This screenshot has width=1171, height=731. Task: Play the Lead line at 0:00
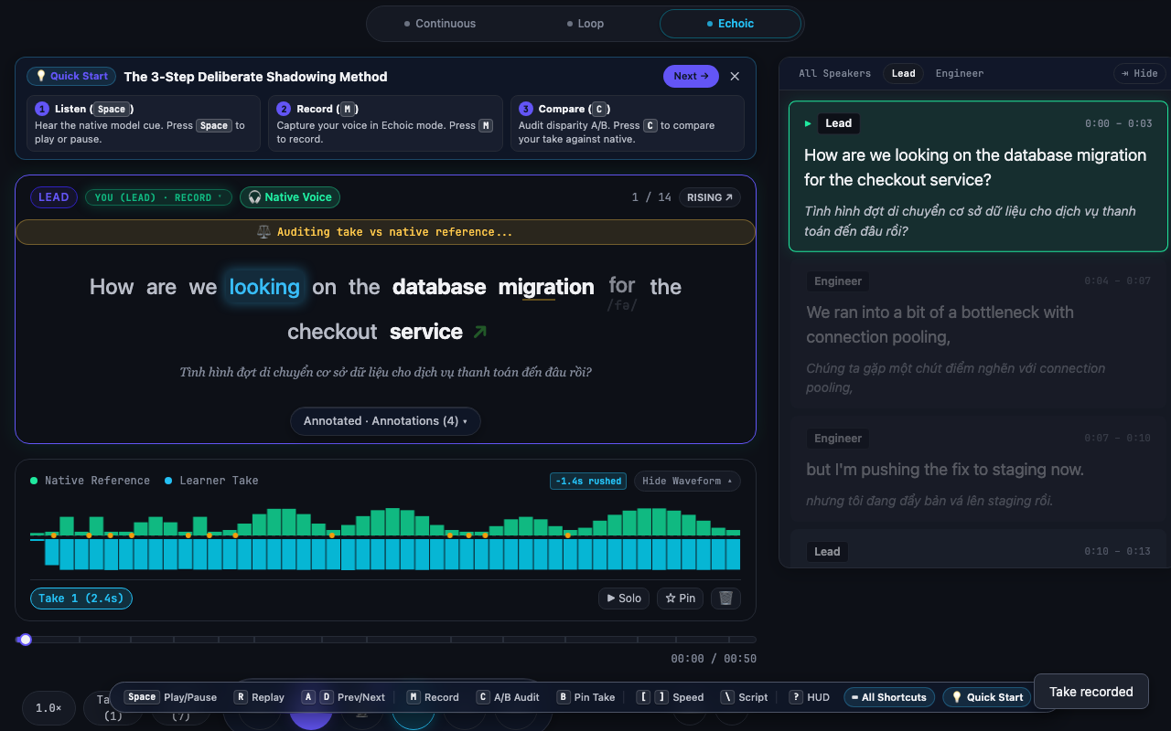coord(808,123)
